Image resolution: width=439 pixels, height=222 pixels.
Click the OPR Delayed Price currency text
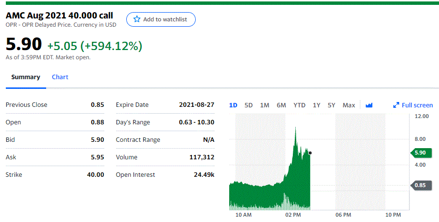[61, 25]
